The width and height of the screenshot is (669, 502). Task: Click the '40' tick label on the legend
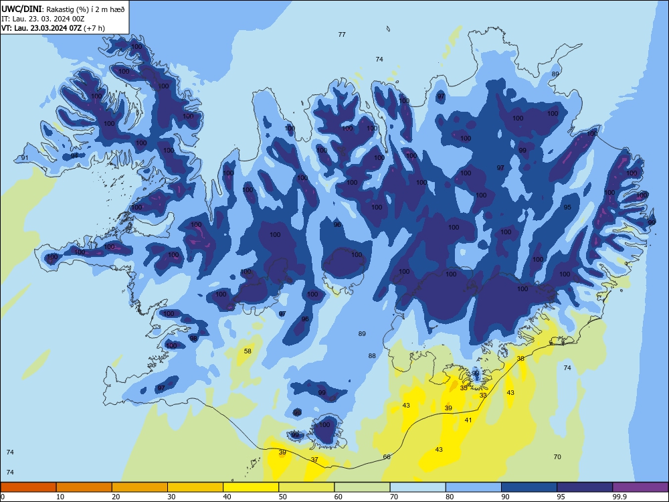(x=227, y=497)
